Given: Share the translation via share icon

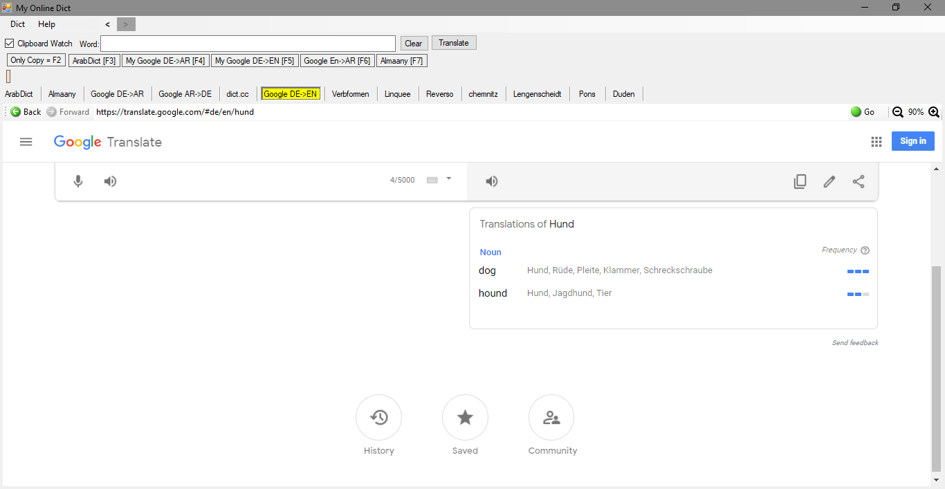Looking at the screenshot, I should click(859, 181).
